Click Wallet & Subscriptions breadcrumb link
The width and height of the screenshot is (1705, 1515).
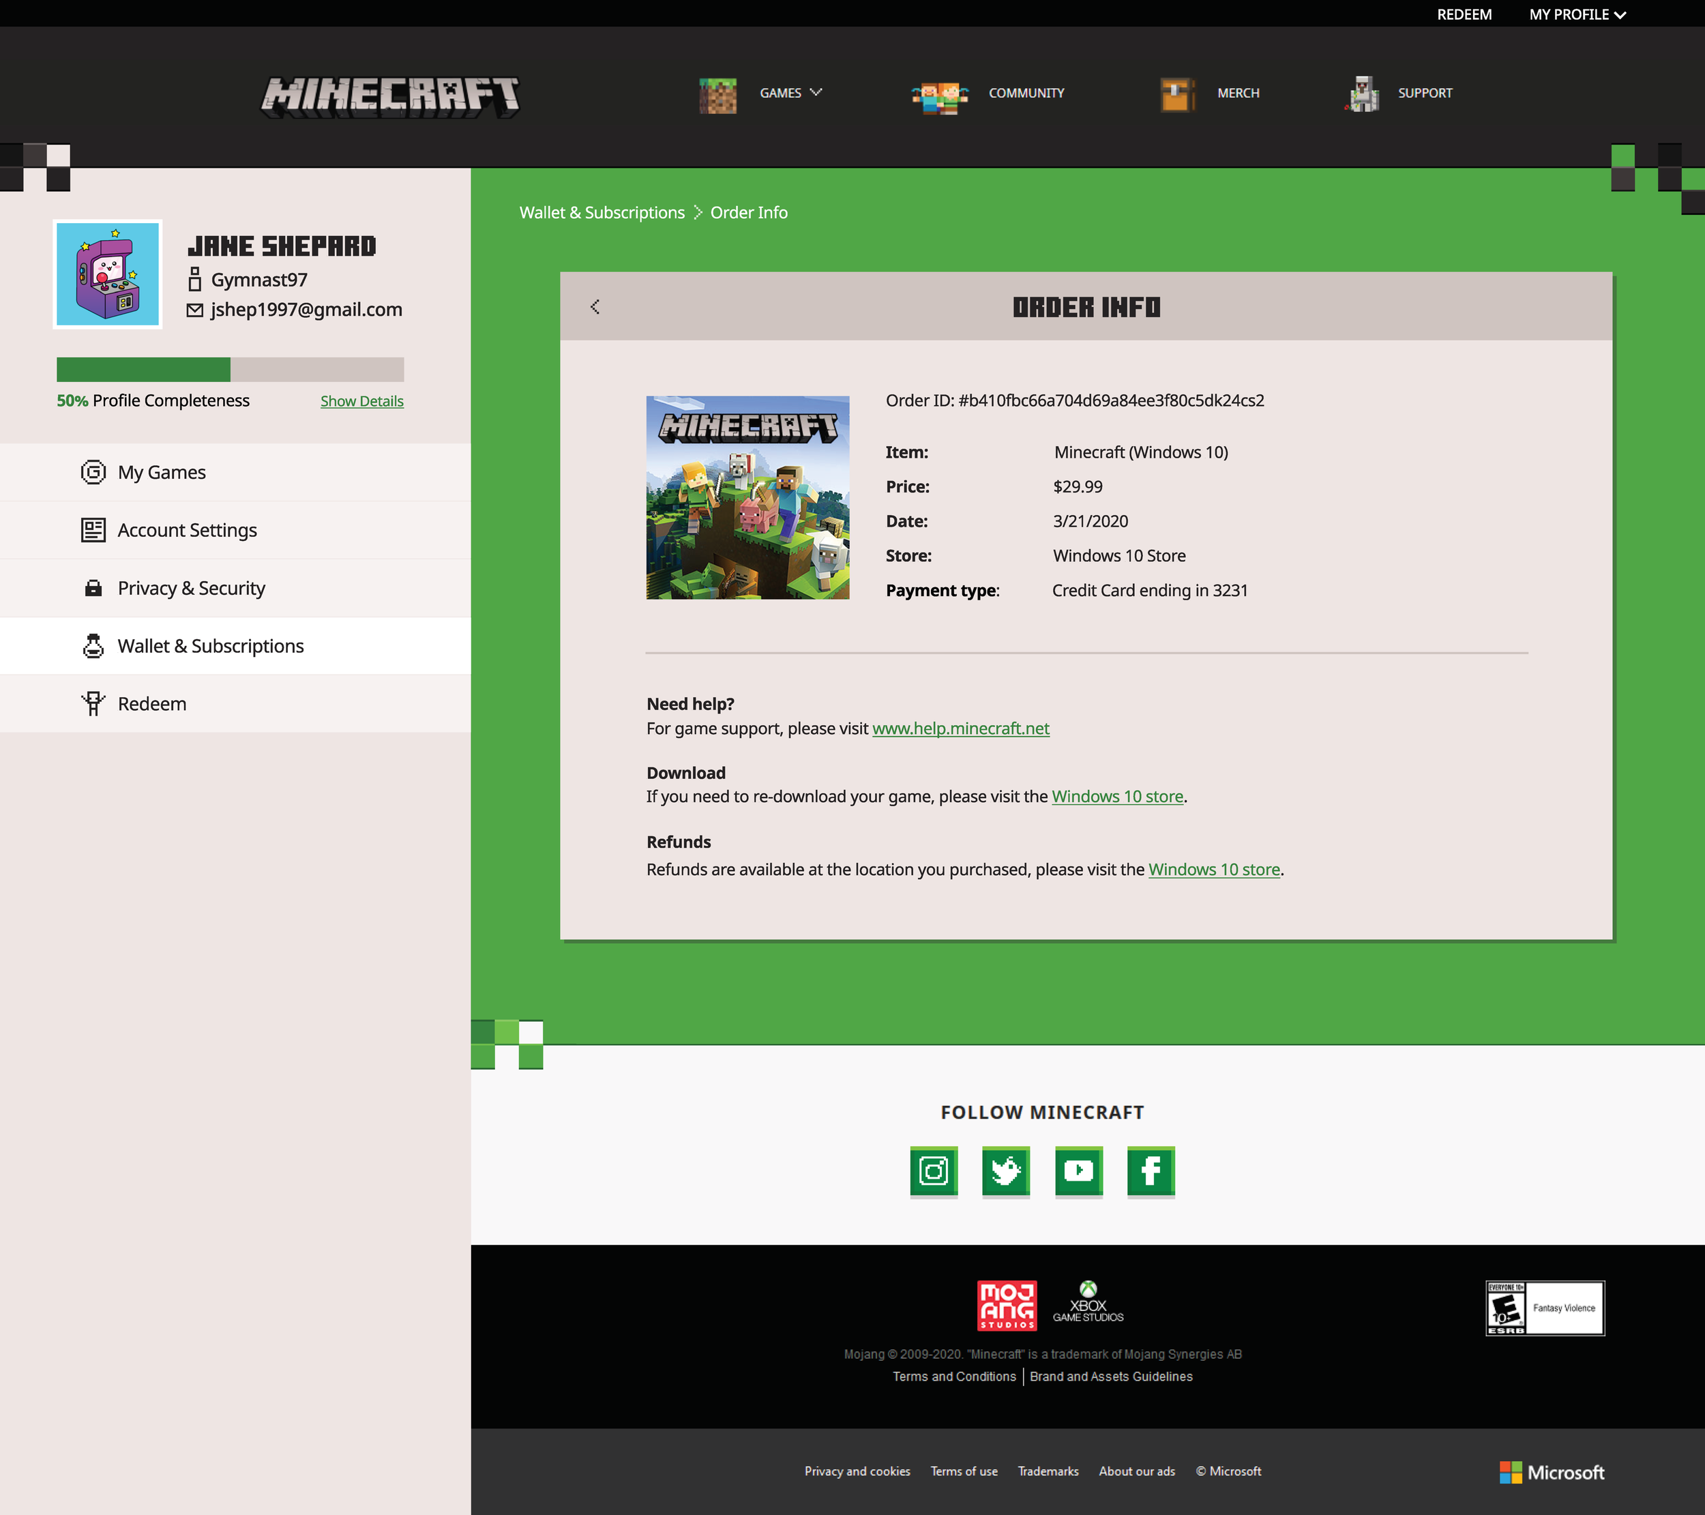(602, 213)
